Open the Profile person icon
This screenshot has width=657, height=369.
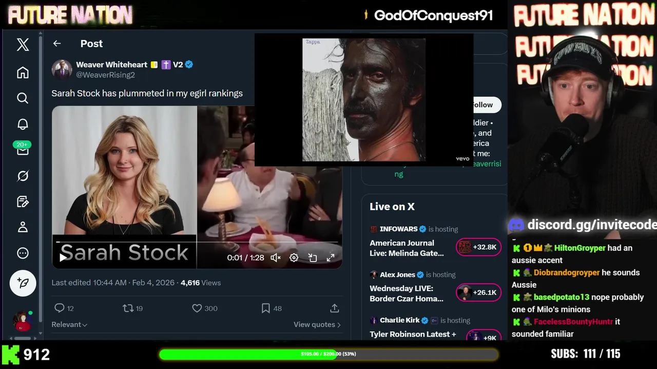tap(23, 227)
